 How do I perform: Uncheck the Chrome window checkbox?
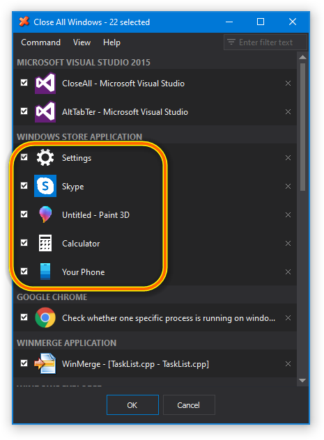pyautogui.click(x=24, y=317)
